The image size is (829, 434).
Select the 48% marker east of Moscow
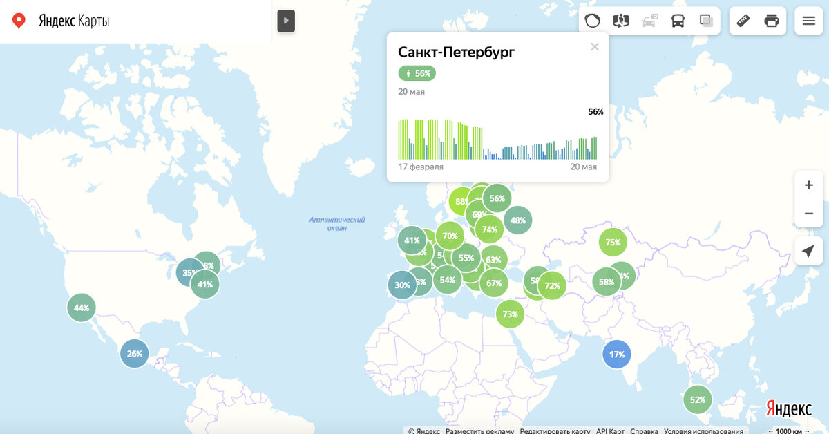tap(518, 220)
